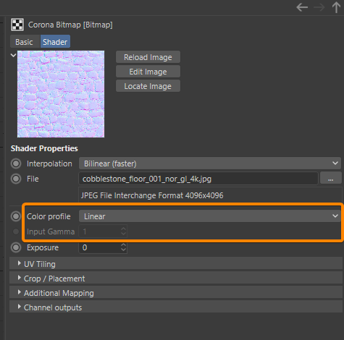The width and height of the screenshot is (344, 340).
Task: Click the File path input field
Action: point(198,179)
